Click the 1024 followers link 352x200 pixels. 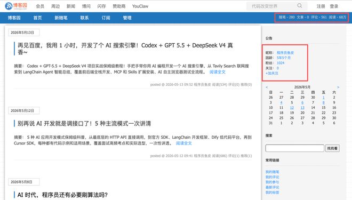(x=281, y=63)
